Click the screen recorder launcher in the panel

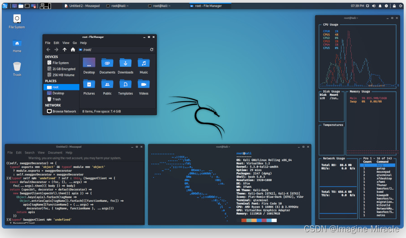tap(33, 6)
